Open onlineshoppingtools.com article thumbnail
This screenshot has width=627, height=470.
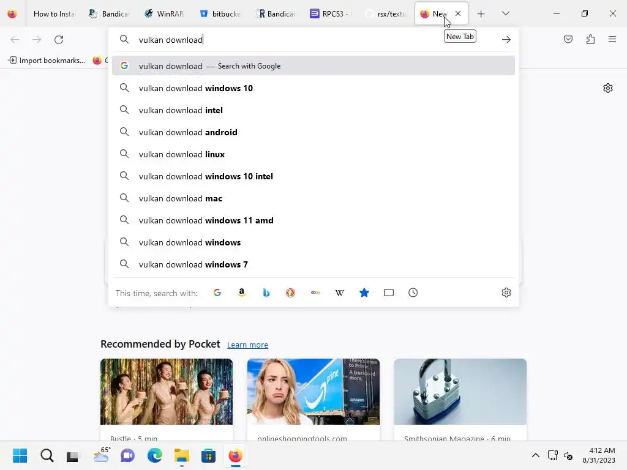tap(313, 392)
